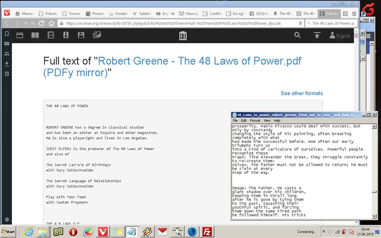Switch to the Pidustu tab
The height and width of the screenshot is (238, 381).
(x=48, y=13)
